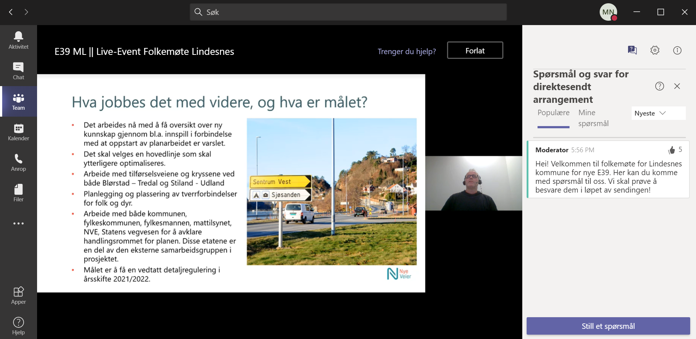Open device settings gear icon
Image resolution: width=696 pixels, height=339 pixels.
pos(655,50)
